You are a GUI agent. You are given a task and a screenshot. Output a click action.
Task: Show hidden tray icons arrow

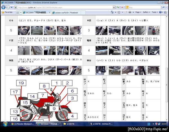pyautogui.click(x=153, y=124)
